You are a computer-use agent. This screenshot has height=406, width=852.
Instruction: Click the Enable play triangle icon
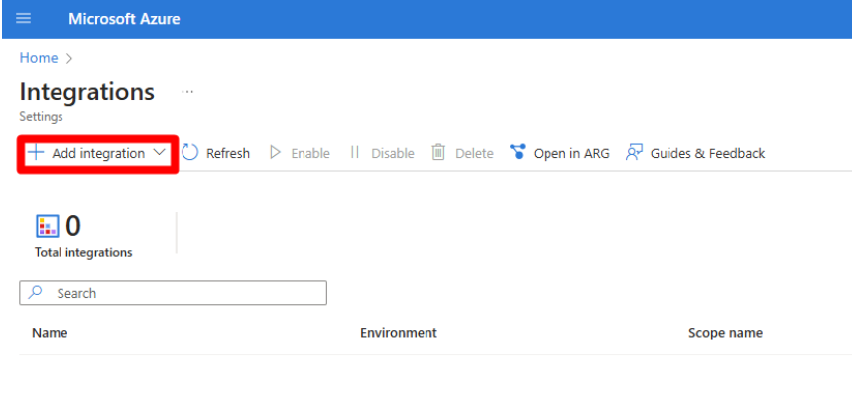click(276, 153)
